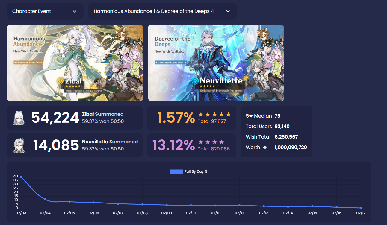Click the 1.57% five-star rate
The width and height of the screenshot is (387, 225).
point(176,118)
